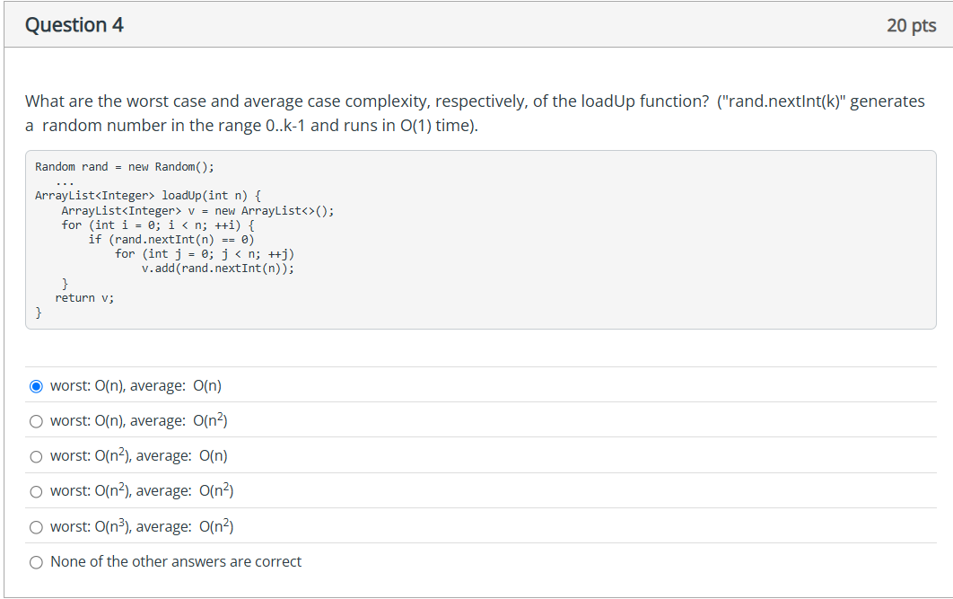Pick radio for worst O(n²), average O(n)

[36, 456]
